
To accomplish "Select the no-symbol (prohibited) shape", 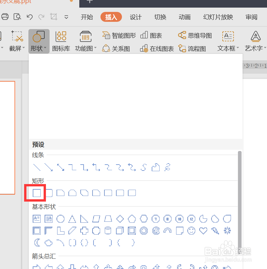I will click(x=156, y=231).
